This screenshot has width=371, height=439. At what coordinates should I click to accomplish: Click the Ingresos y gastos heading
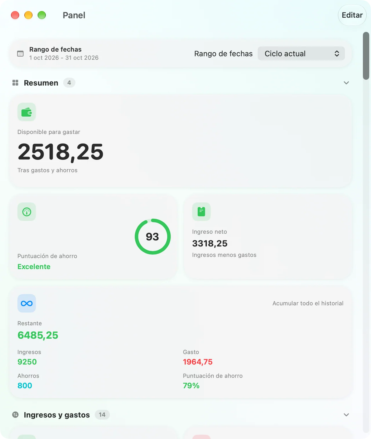point(57,415)
